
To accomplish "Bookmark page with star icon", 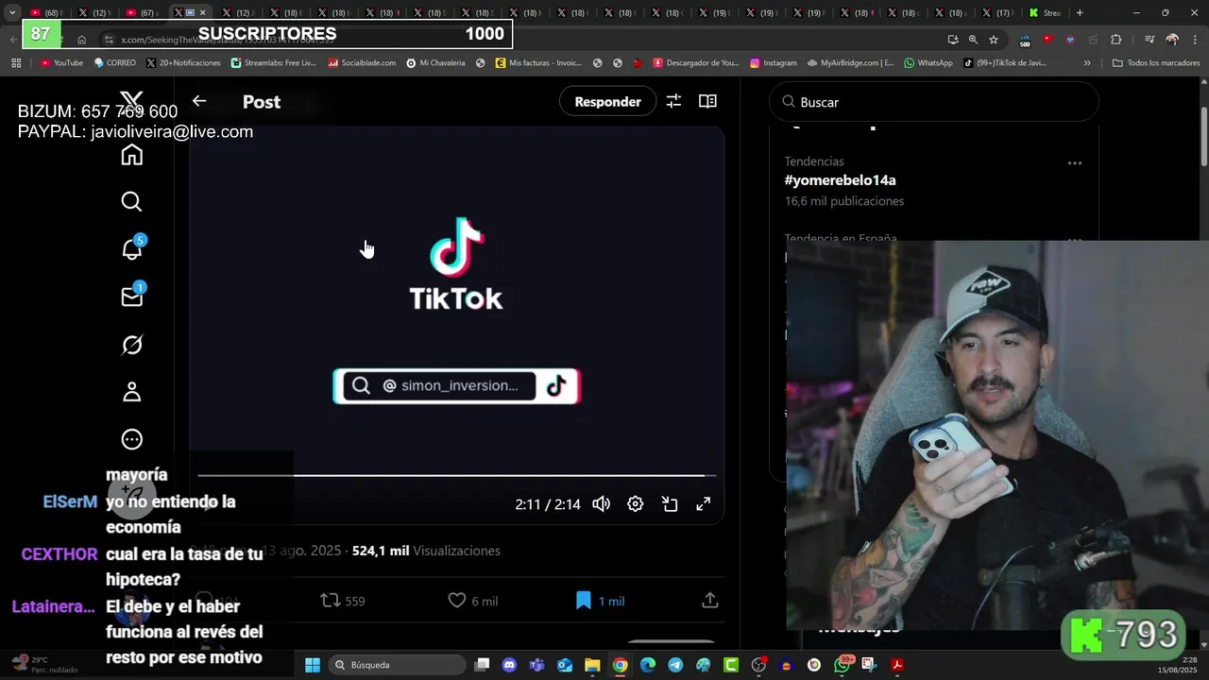I will 994,40.
